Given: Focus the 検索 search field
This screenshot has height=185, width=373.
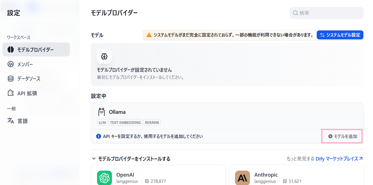Looking at the screenshot, I should click(328, 13).
